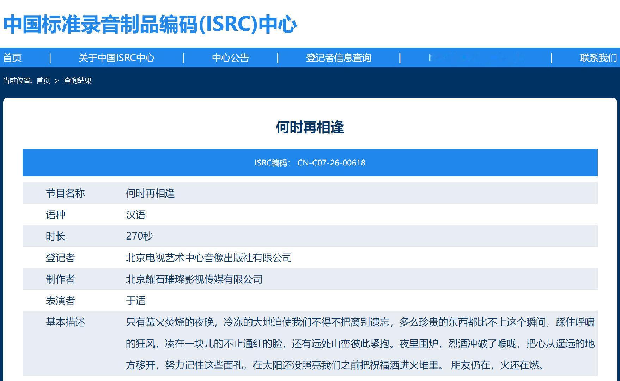This screenshot has width=620, height=381.
Task: Click the 基本描述 row label
Action: 65,322
